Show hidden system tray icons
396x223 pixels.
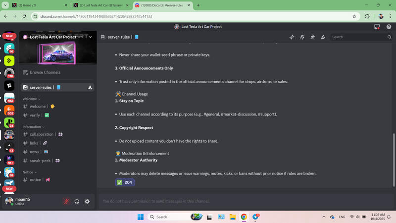tap(324, 217)
